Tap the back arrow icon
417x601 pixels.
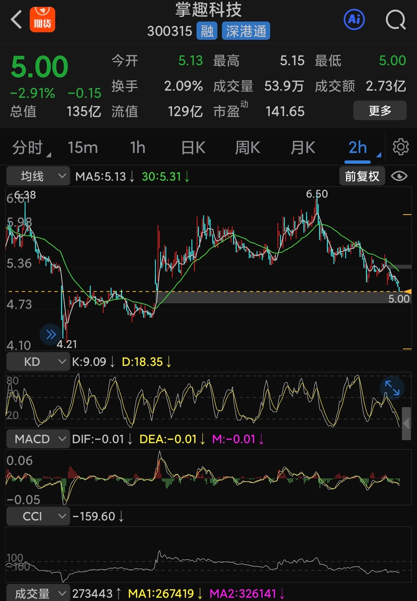(x=16, y=20)
